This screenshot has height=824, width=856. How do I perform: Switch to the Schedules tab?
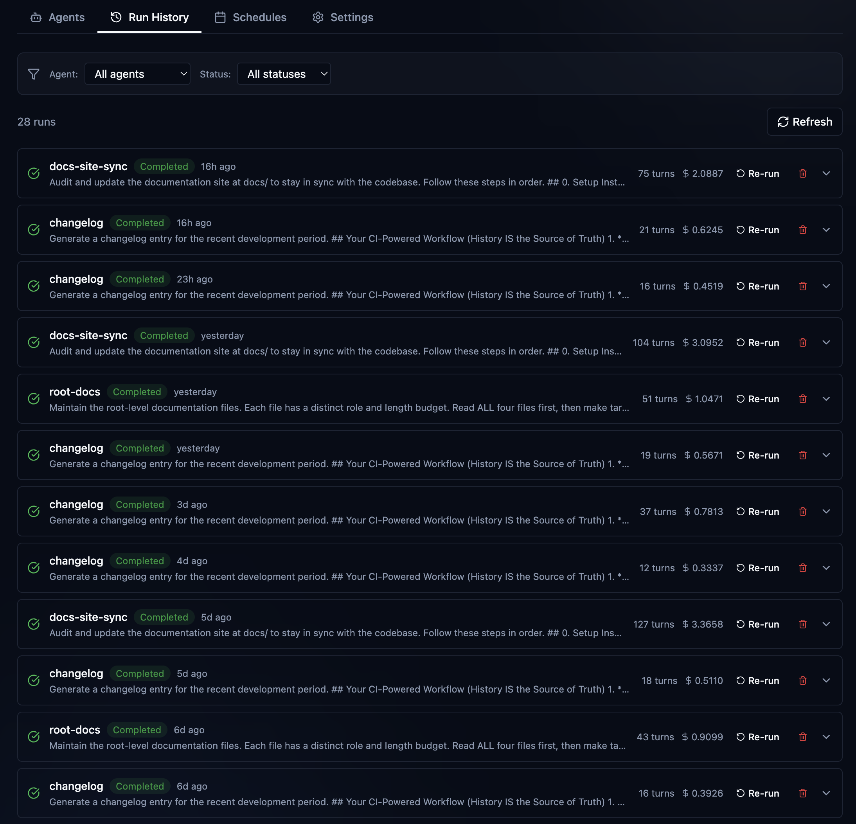pos(251,18)
